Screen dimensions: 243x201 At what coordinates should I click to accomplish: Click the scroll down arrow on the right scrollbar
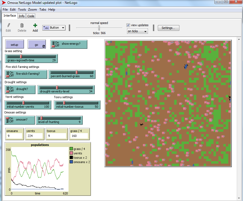[x=239, y=198]
